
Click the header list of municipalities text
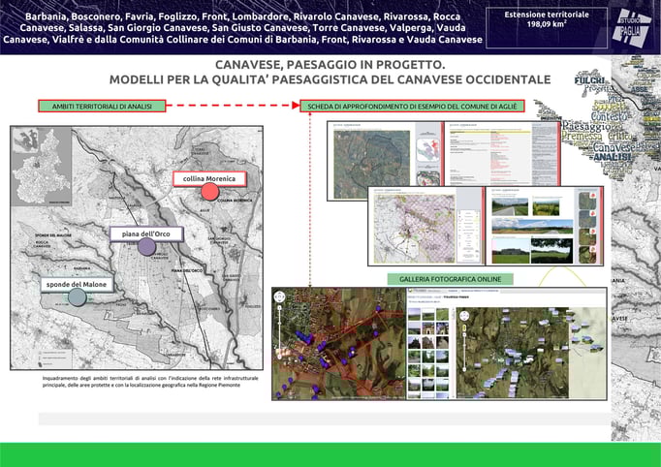tap(242, 28)
